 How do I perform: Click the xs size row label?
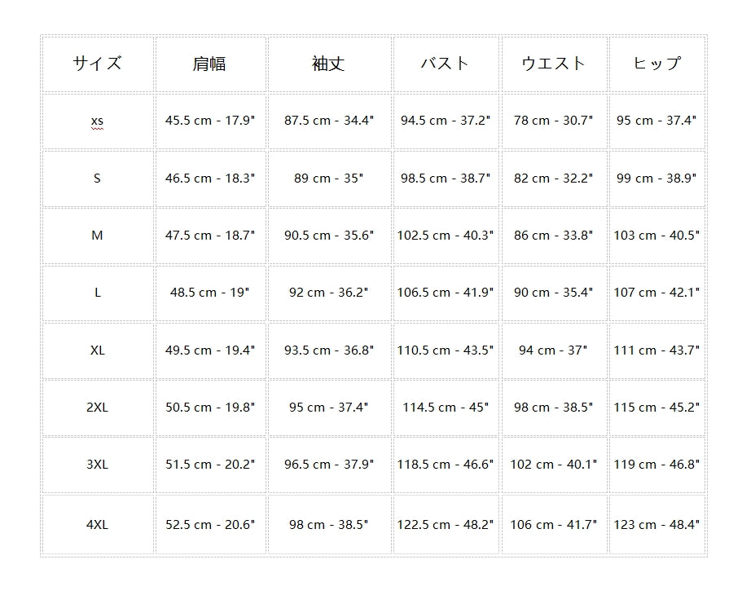(x=97, y=121)
